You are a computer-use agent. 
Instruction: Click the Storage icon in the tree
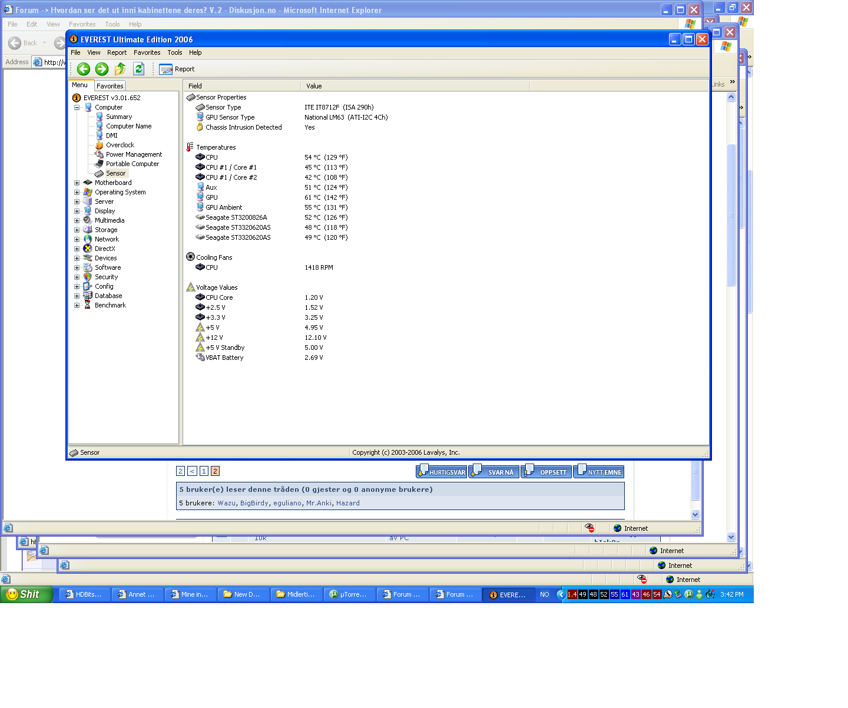(x=88, y=230)
